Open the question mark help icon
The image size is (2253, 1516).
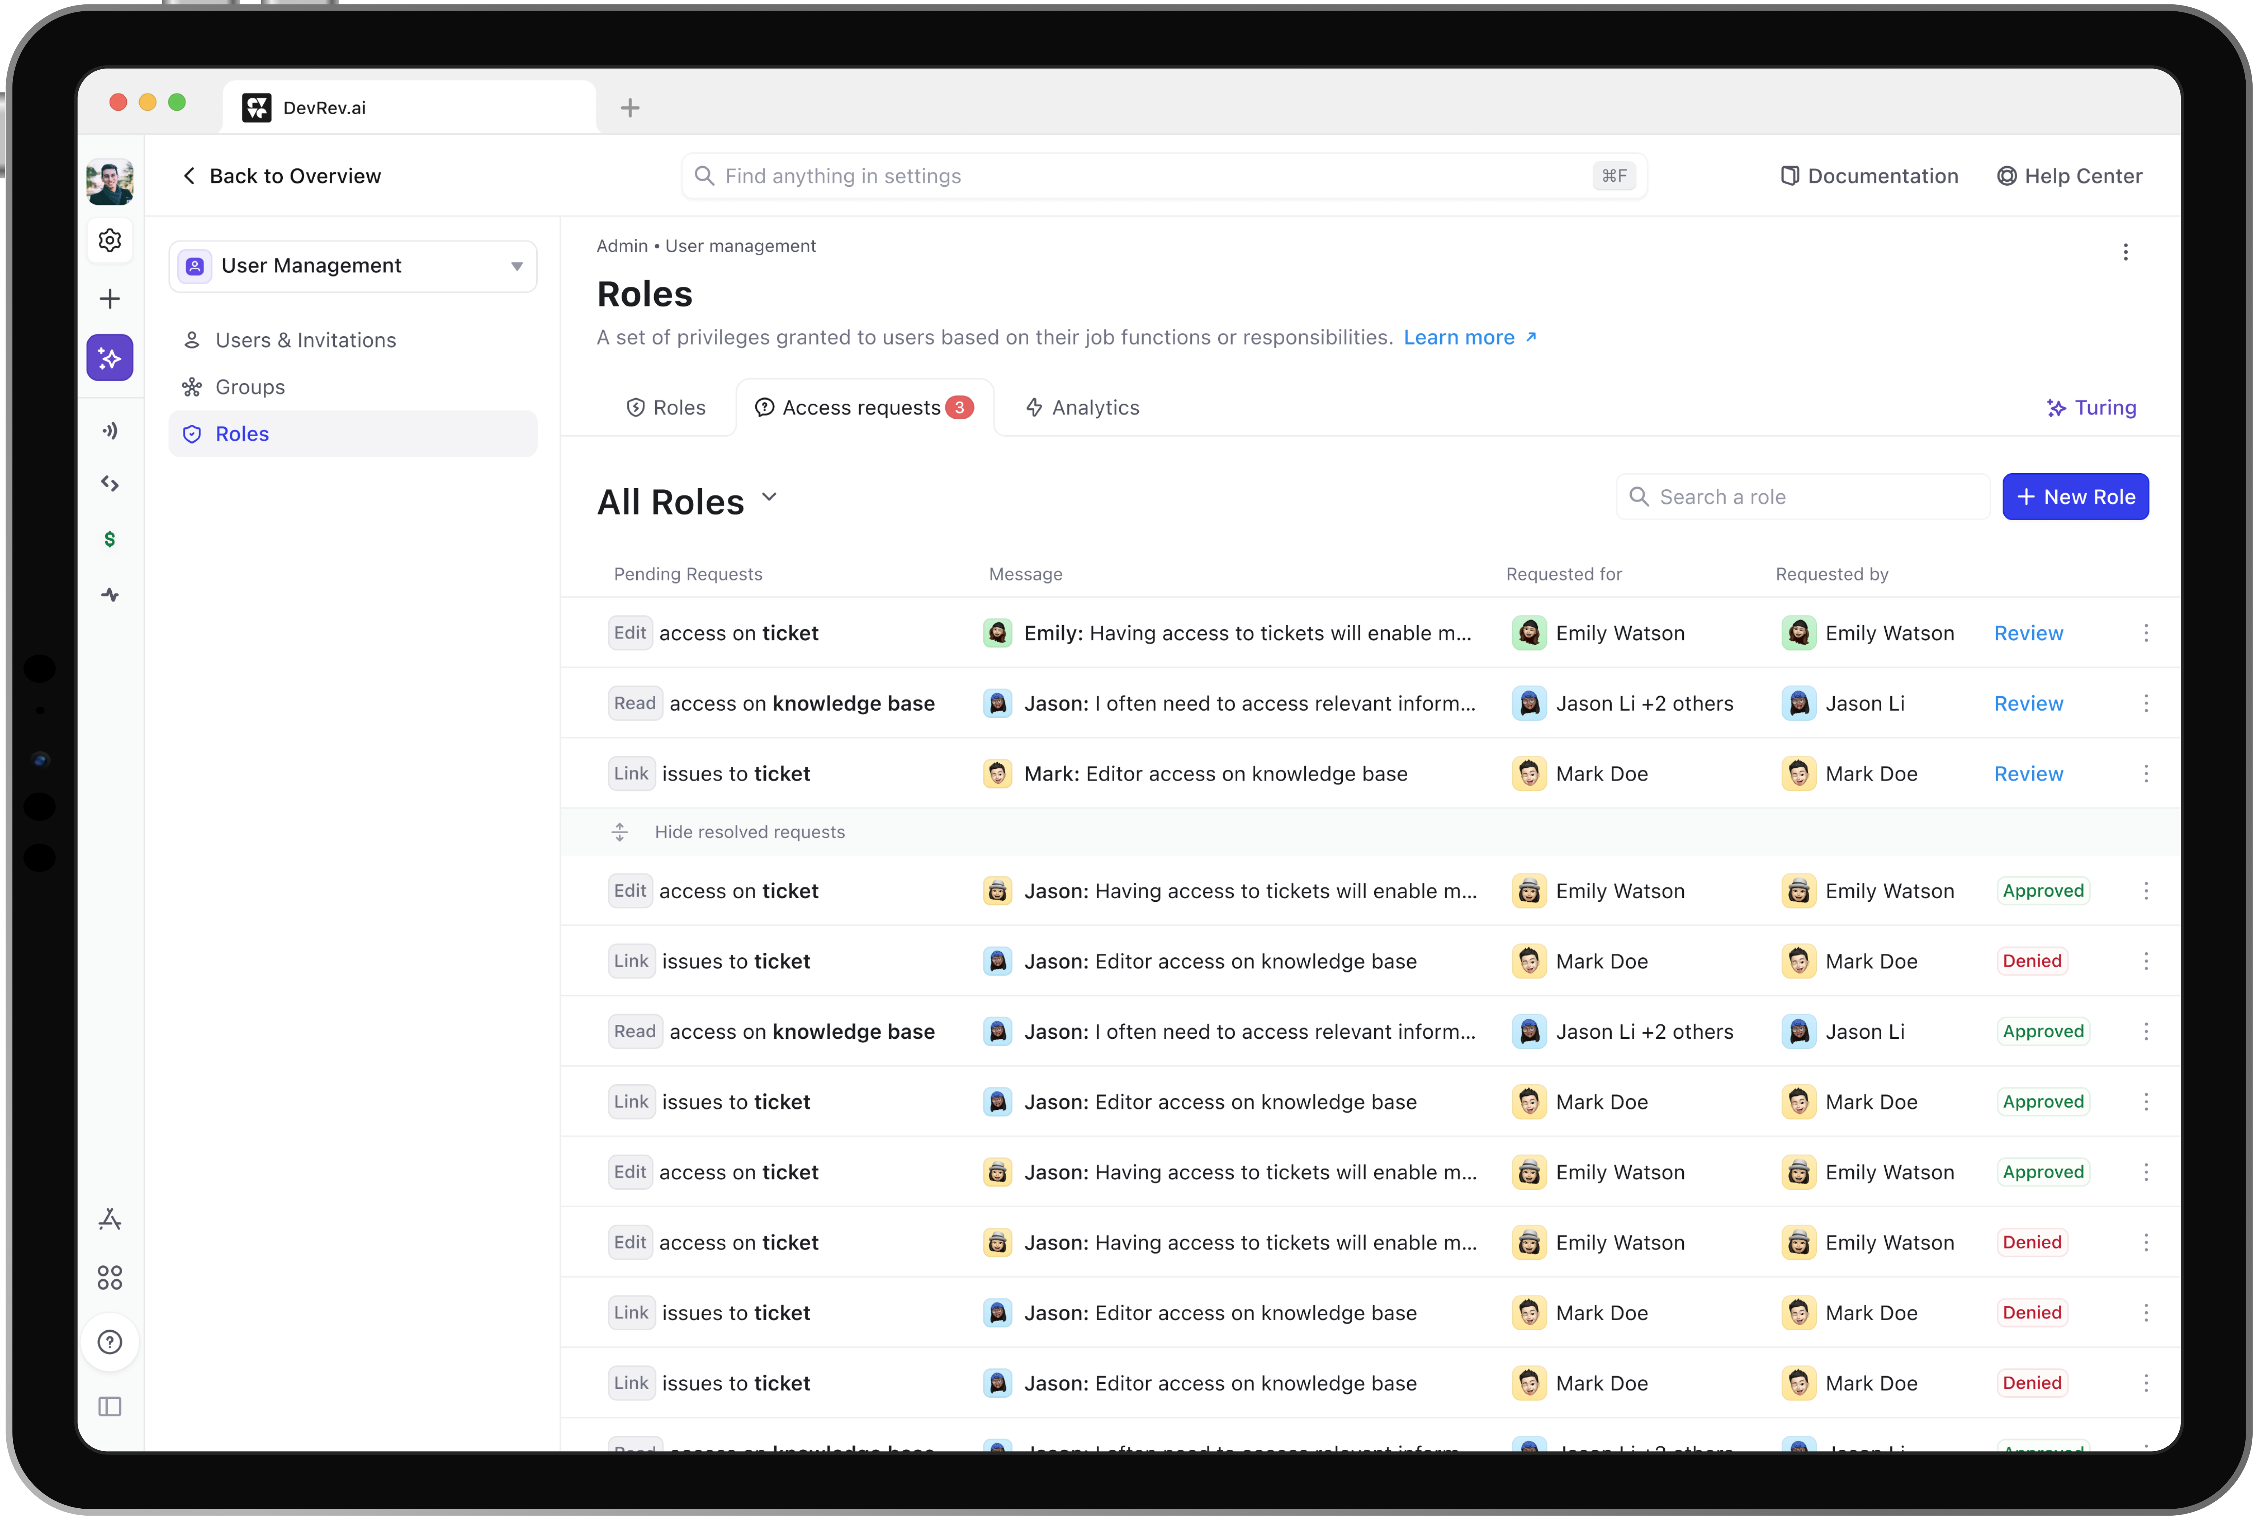110,1342
